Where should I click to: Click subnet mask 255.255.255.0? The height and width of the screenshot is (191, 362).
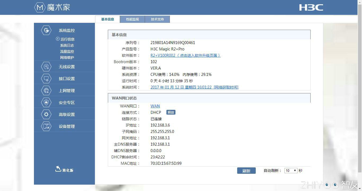tap(162, 132)
